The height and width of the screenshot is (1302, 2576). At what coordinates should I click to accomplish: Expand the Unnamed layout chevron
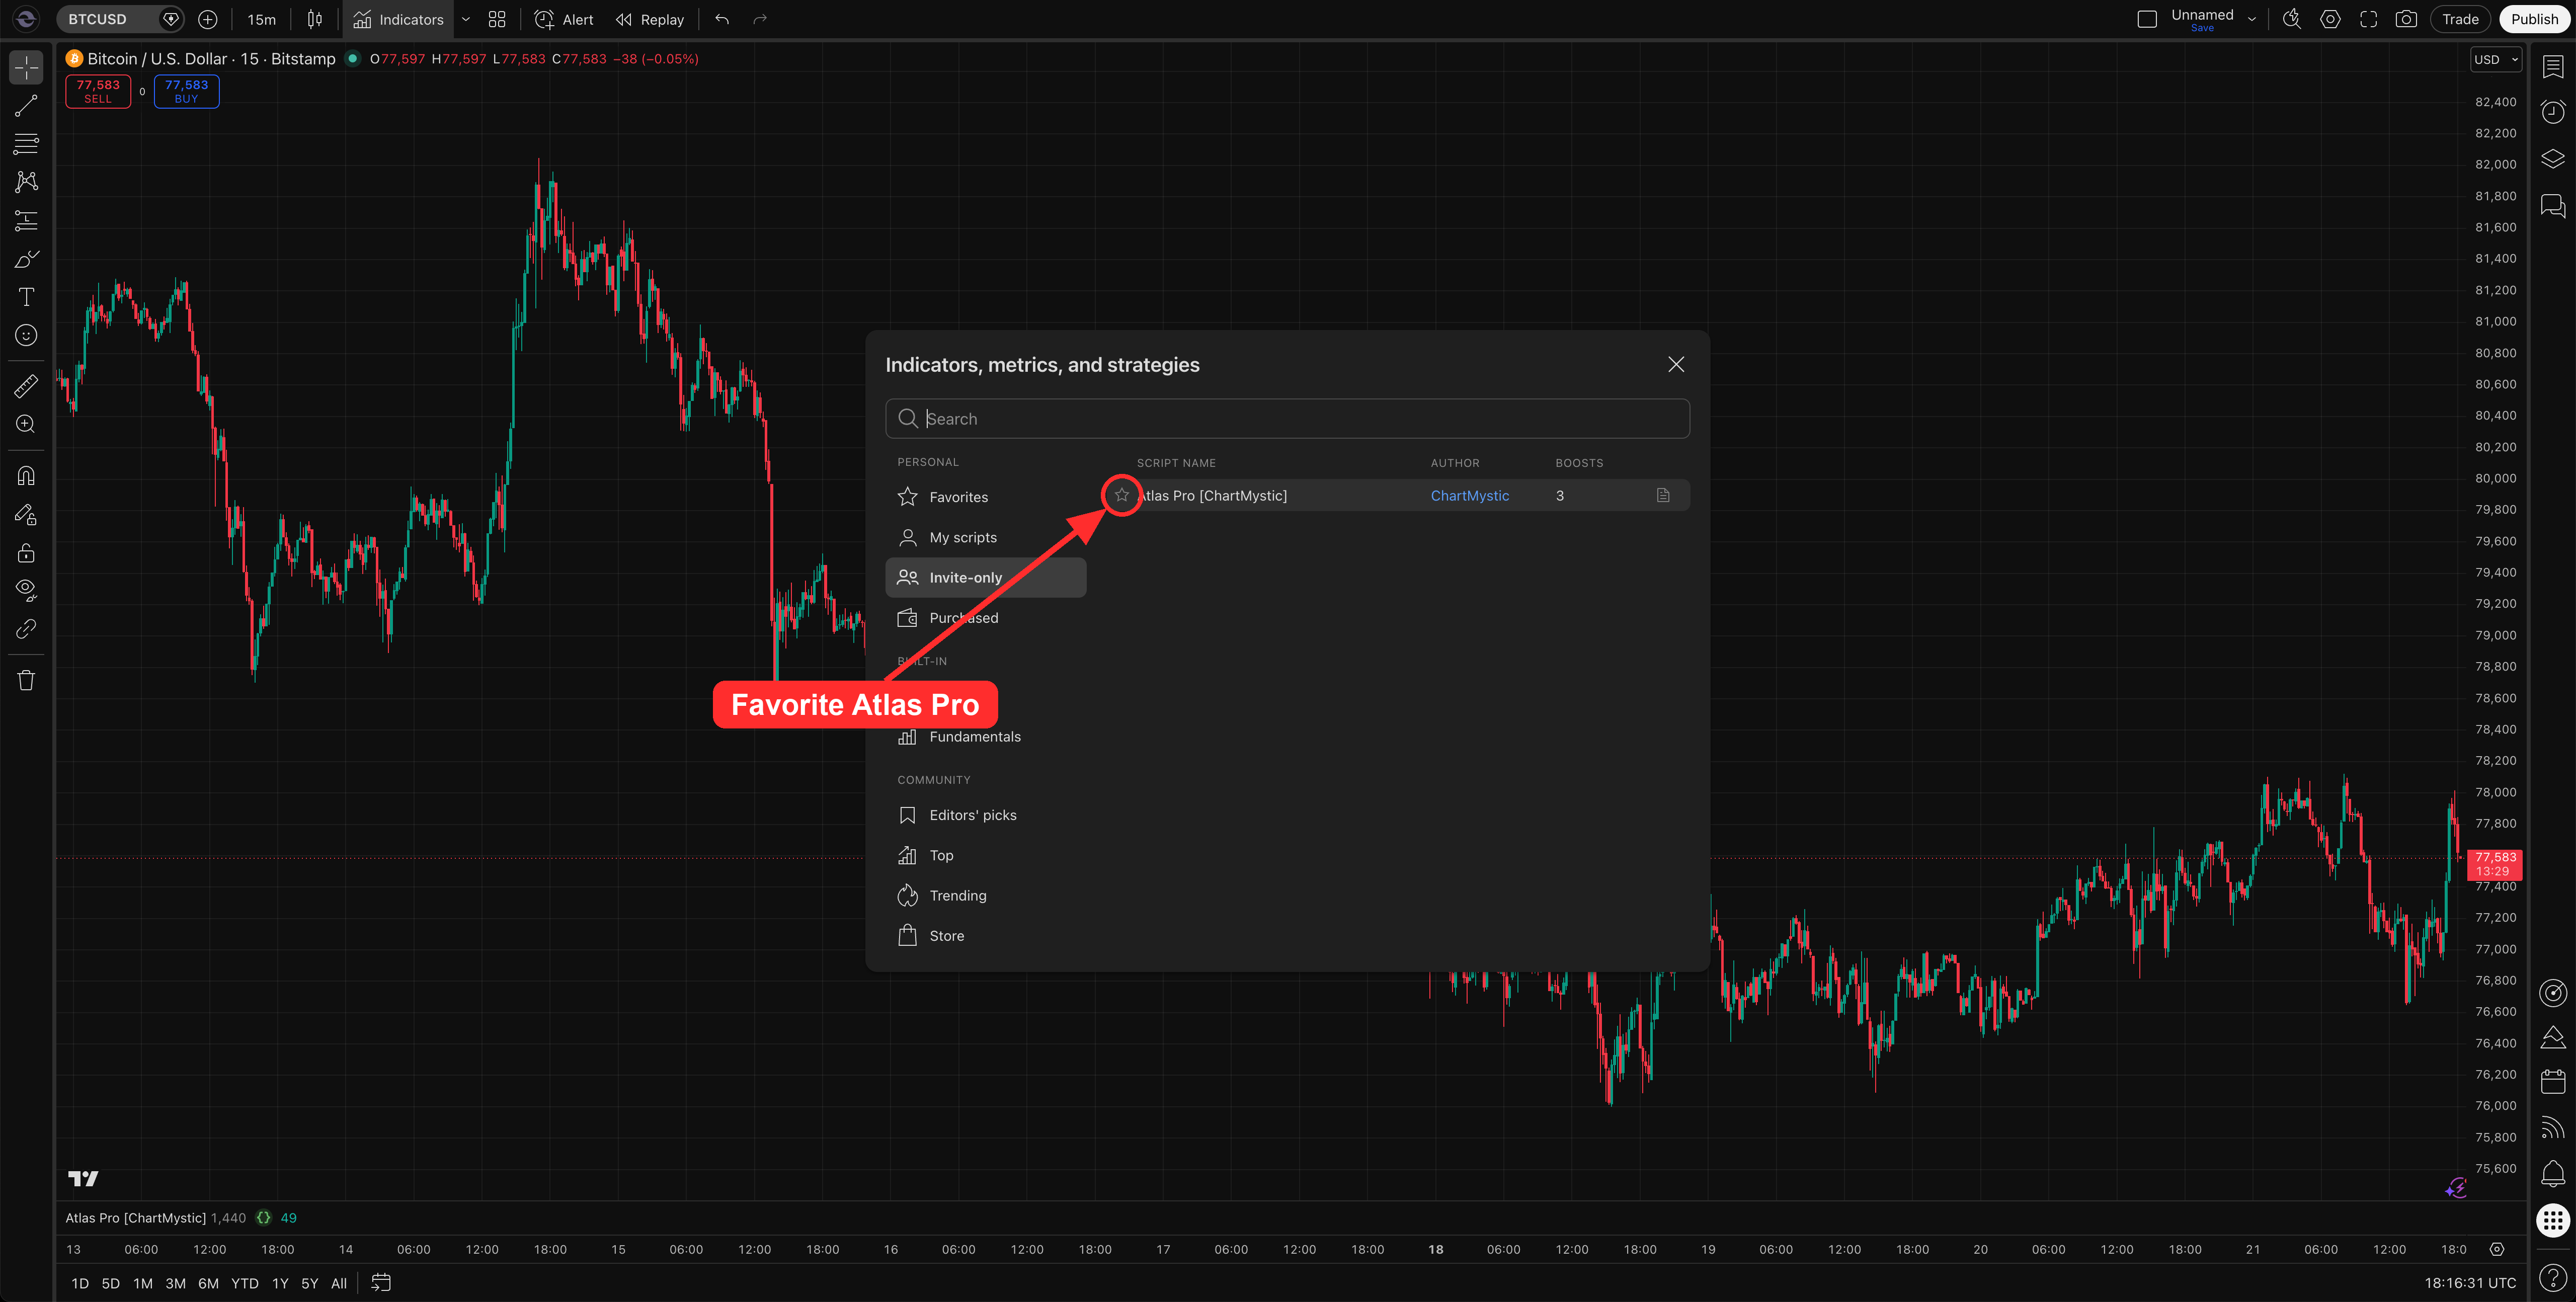coord(2251,19)
